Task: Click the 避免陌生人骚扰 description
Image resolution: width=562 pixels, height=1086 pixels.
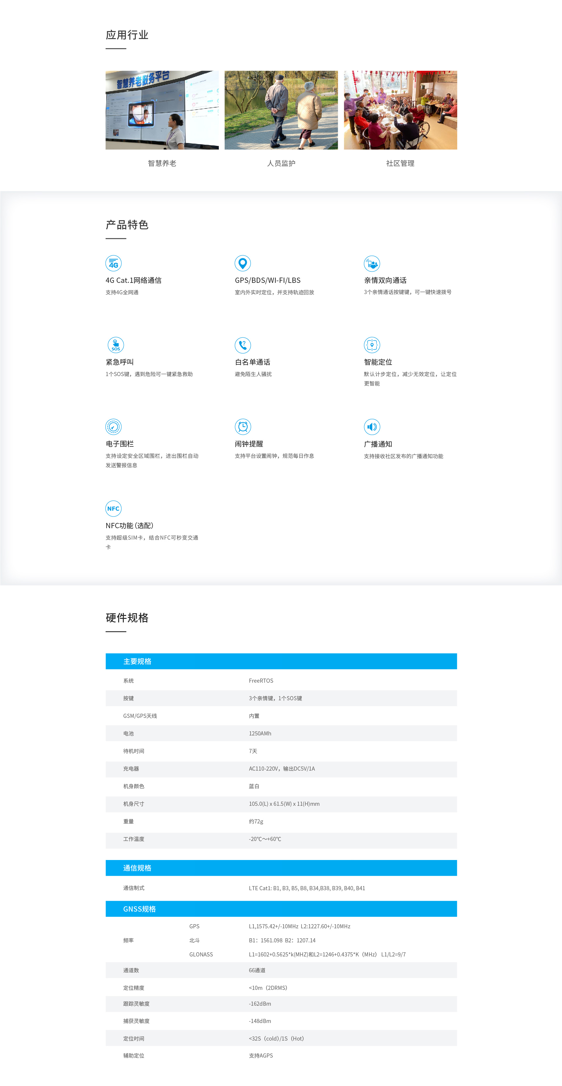Action: (x=253, y=374)
